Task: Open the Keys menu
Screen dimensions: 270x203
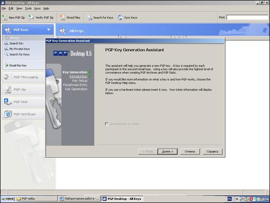Action: pos(38,8)
